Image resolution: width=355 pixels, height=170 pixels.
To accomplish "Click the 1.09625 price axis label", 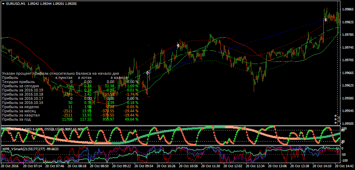I will [x=348, y=86].
